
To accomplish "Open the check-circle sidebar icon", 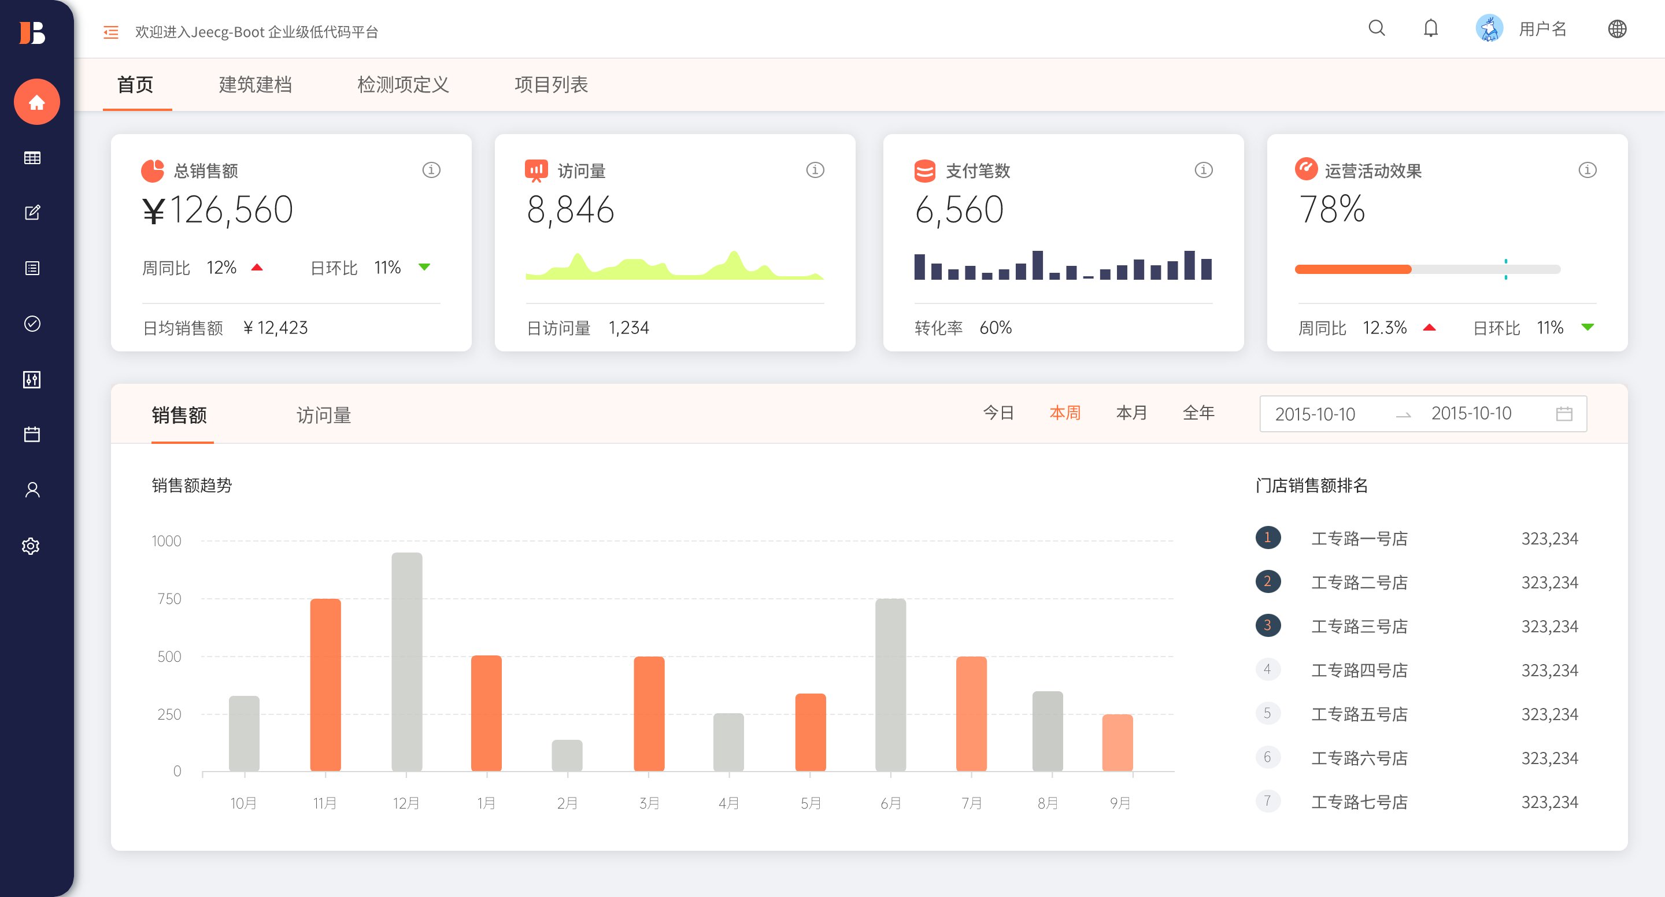I will (32, 324).
